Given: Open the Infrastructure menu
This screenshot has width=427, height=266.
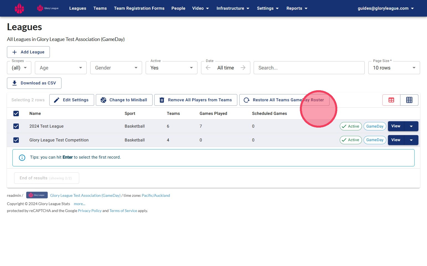Looking at the screenshot, I should click(x=233, y=8).
